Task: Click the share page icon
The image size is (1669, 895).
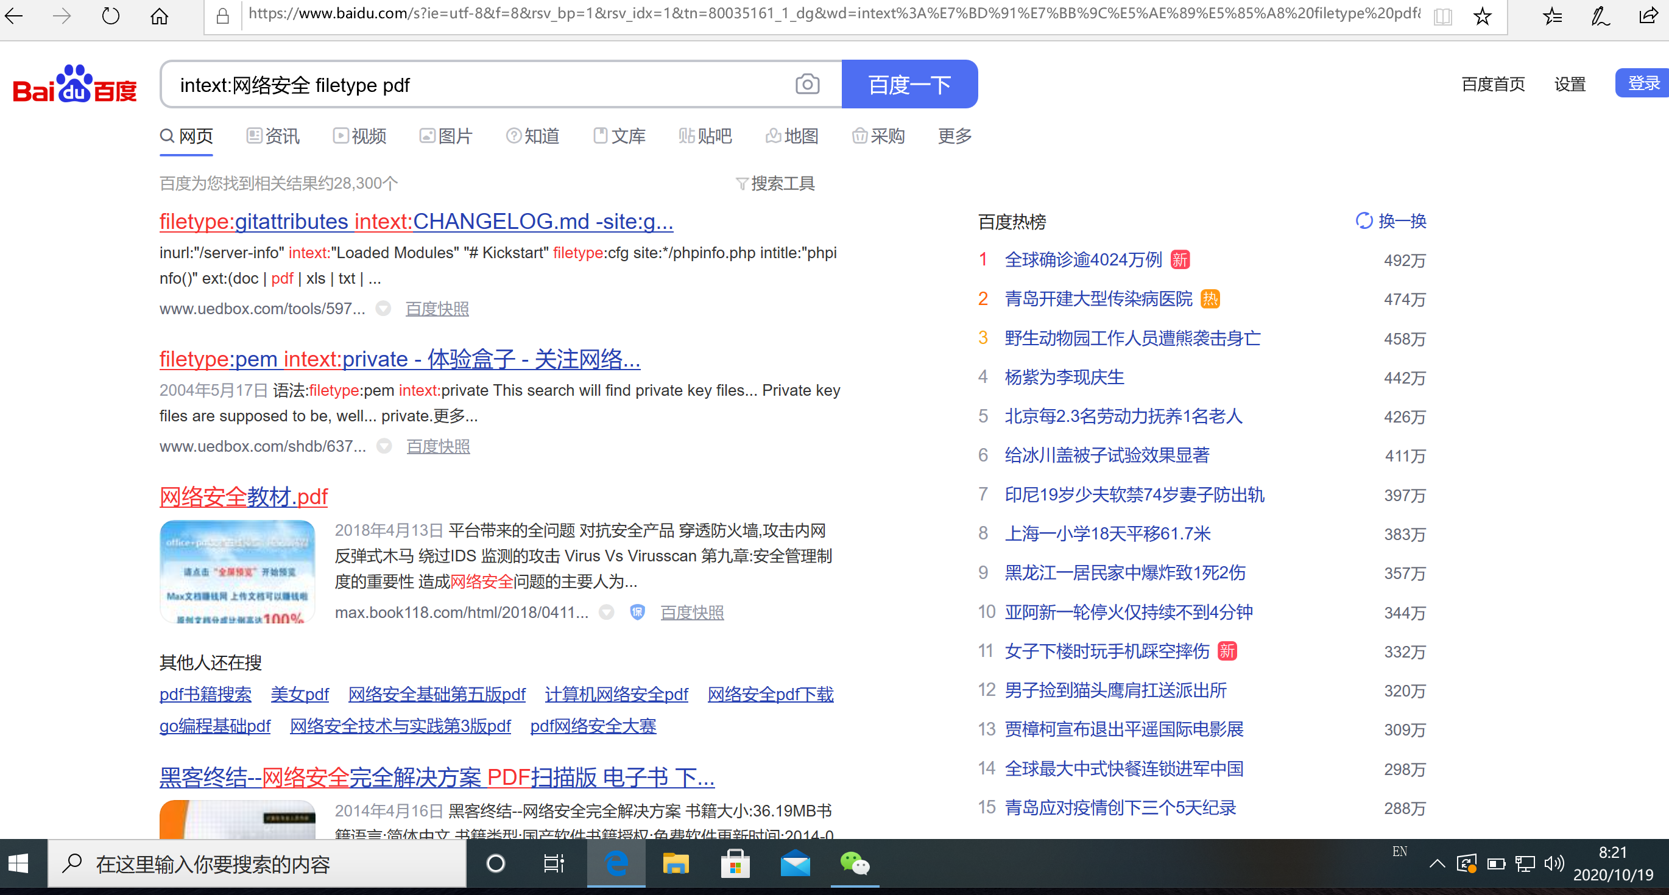Action: [x=1648, y=16]
